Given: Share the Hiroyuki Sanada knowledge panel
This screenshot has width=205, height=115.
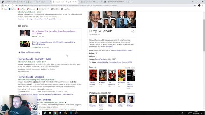Looking at the screenshot, I should (132, 31).
